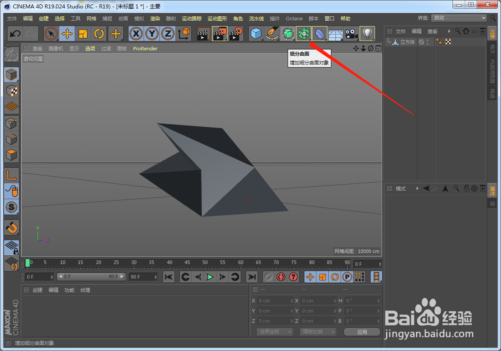
Task: Select the Move tool in top toolbar
Action: pyautogui.click(x=67, y=34)
